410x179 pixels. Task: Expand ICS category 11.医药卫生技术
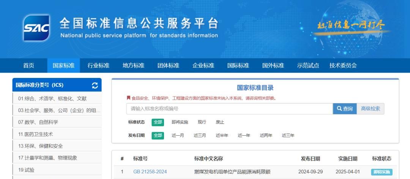[x=57, y=134]
